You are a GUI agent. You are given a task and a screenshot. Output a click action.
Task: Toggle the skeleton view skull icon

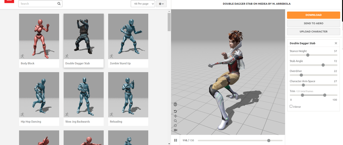176,104
